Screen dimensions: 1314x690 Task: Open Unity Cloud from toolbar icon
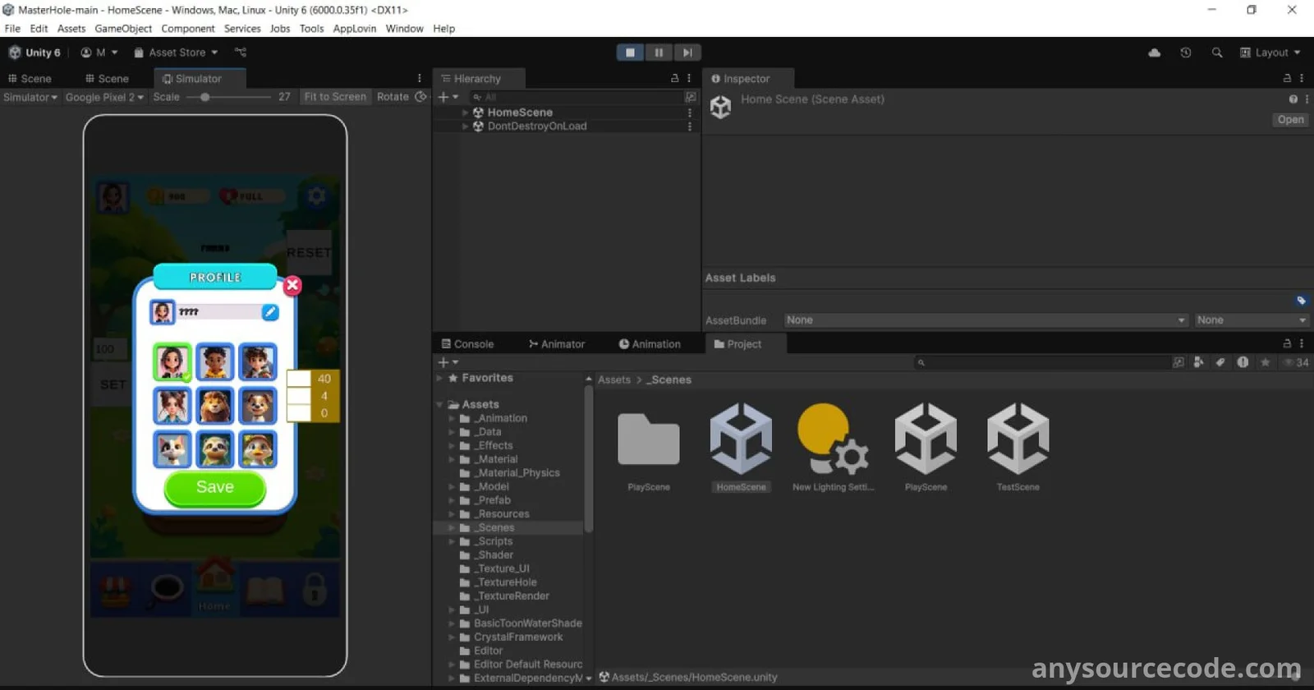click(1154, 53)
